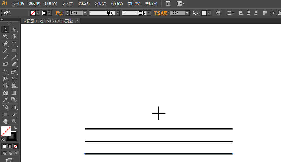Image resolution: width=281 pixels, height=162 pixels.
Task: Set paint mode to None
Action: 16,146
